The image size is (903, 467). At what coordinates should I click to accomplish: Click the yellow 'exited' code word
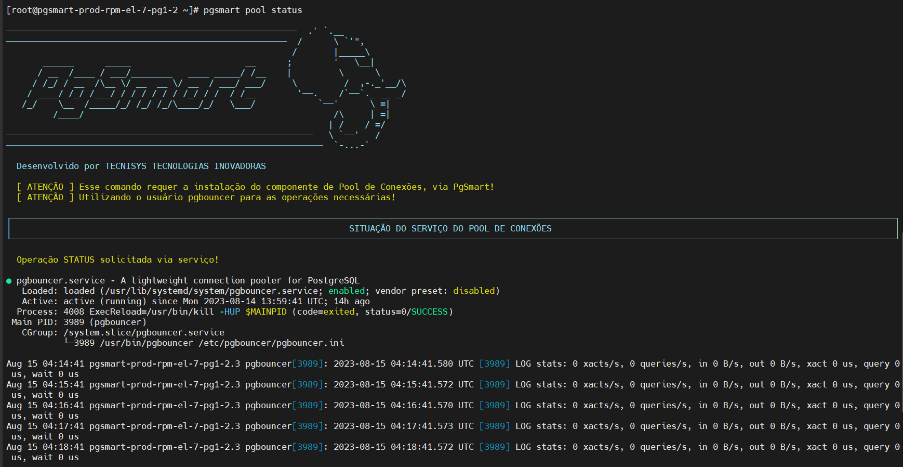tap(339, 312)
